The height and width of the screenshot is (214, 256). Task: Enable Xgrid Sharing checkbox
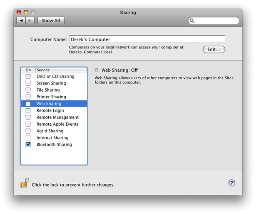(28, 131)
